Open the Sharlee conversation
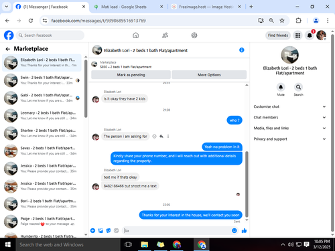The height and width of the screenshot is (251, 335). [42, 133]
